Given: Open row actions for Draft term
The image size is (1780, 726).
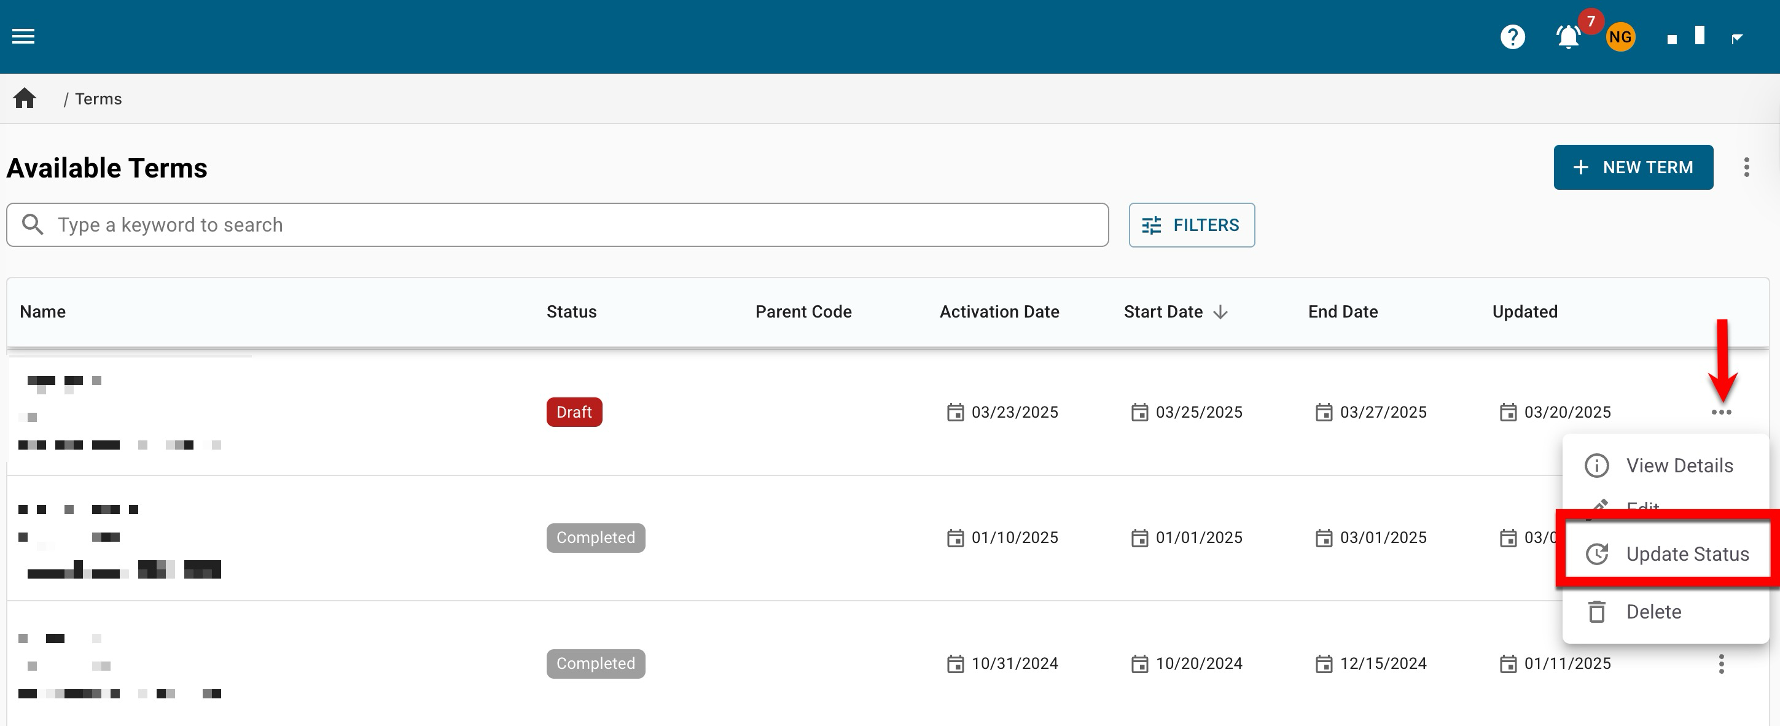Looking at the screenshot, I should (x=1720, y=412).
